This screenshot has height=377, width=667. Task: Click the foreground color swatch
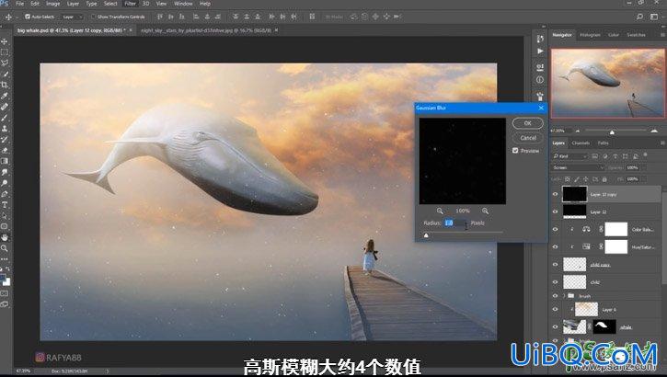[3, 278]
